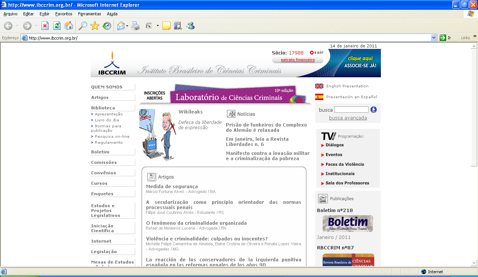Open the Arquivo menu
Image resolution: width=478 pixels, height=277 pixels.
(x=10, y=14)
